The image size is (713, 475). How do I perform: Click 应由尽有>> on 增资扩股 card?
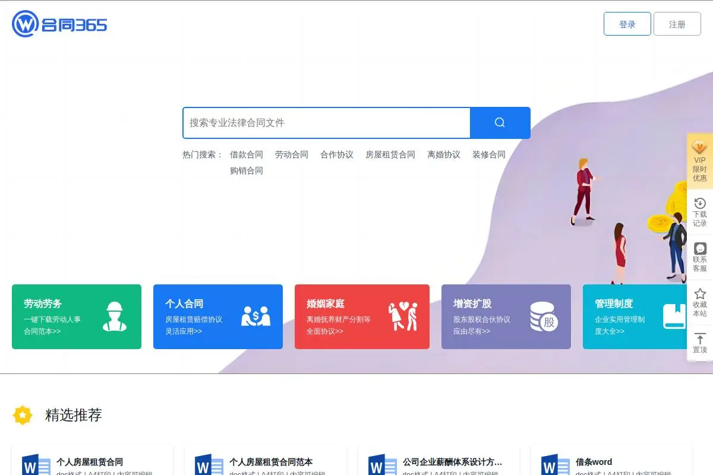472,331
